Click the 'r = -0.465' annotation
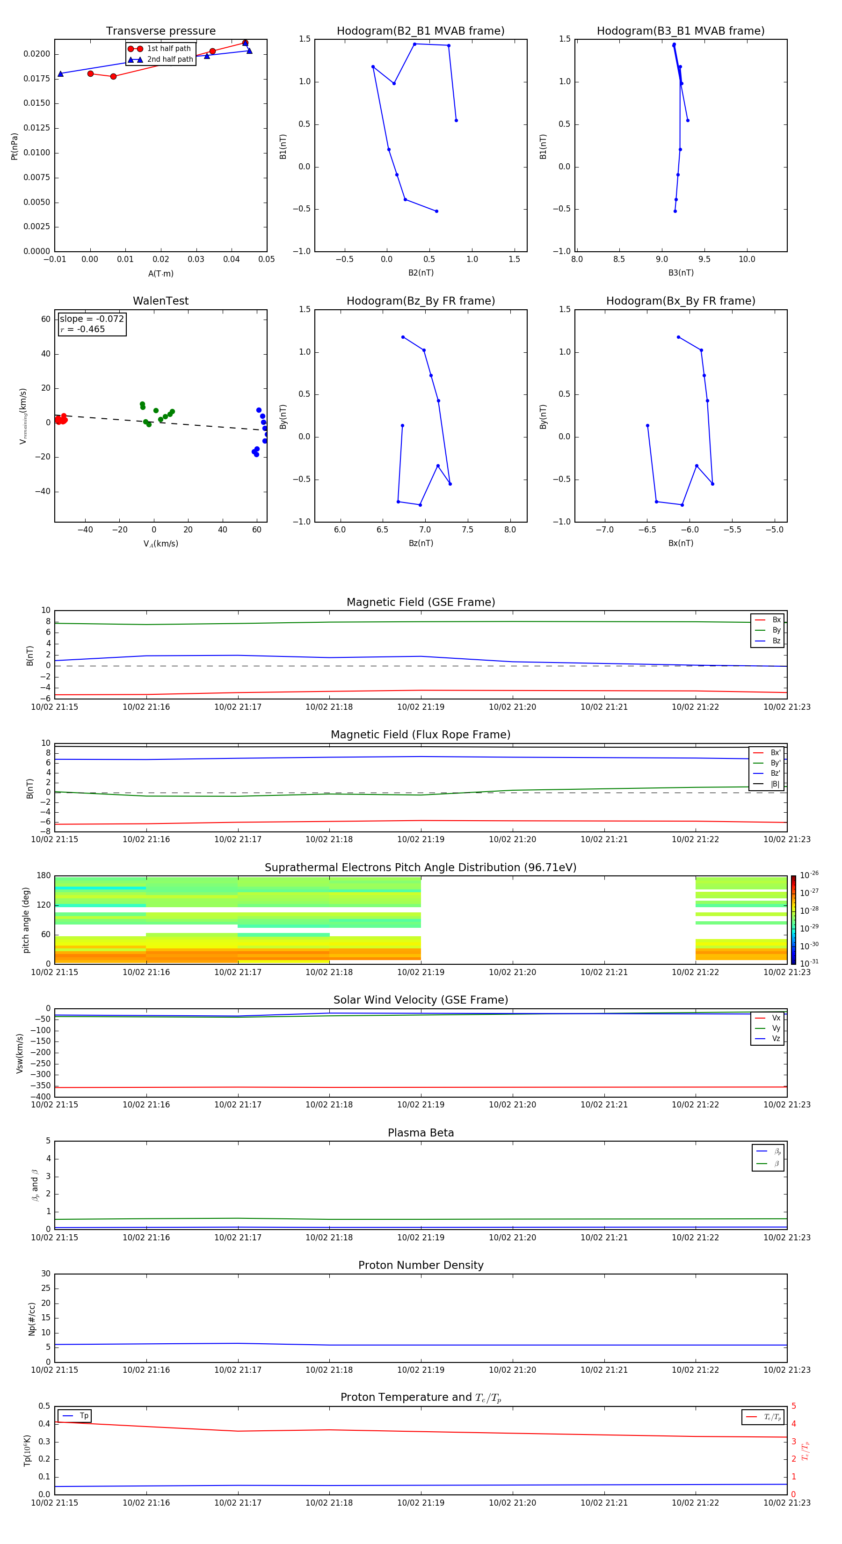 coord(83,329)
